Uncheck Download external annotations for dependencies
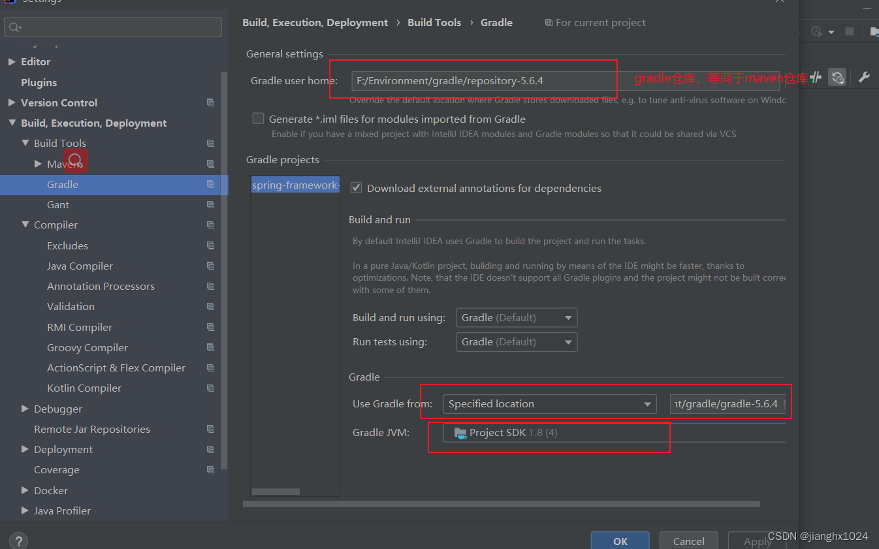Screen dimensions: 879x549 click(356, 188)
